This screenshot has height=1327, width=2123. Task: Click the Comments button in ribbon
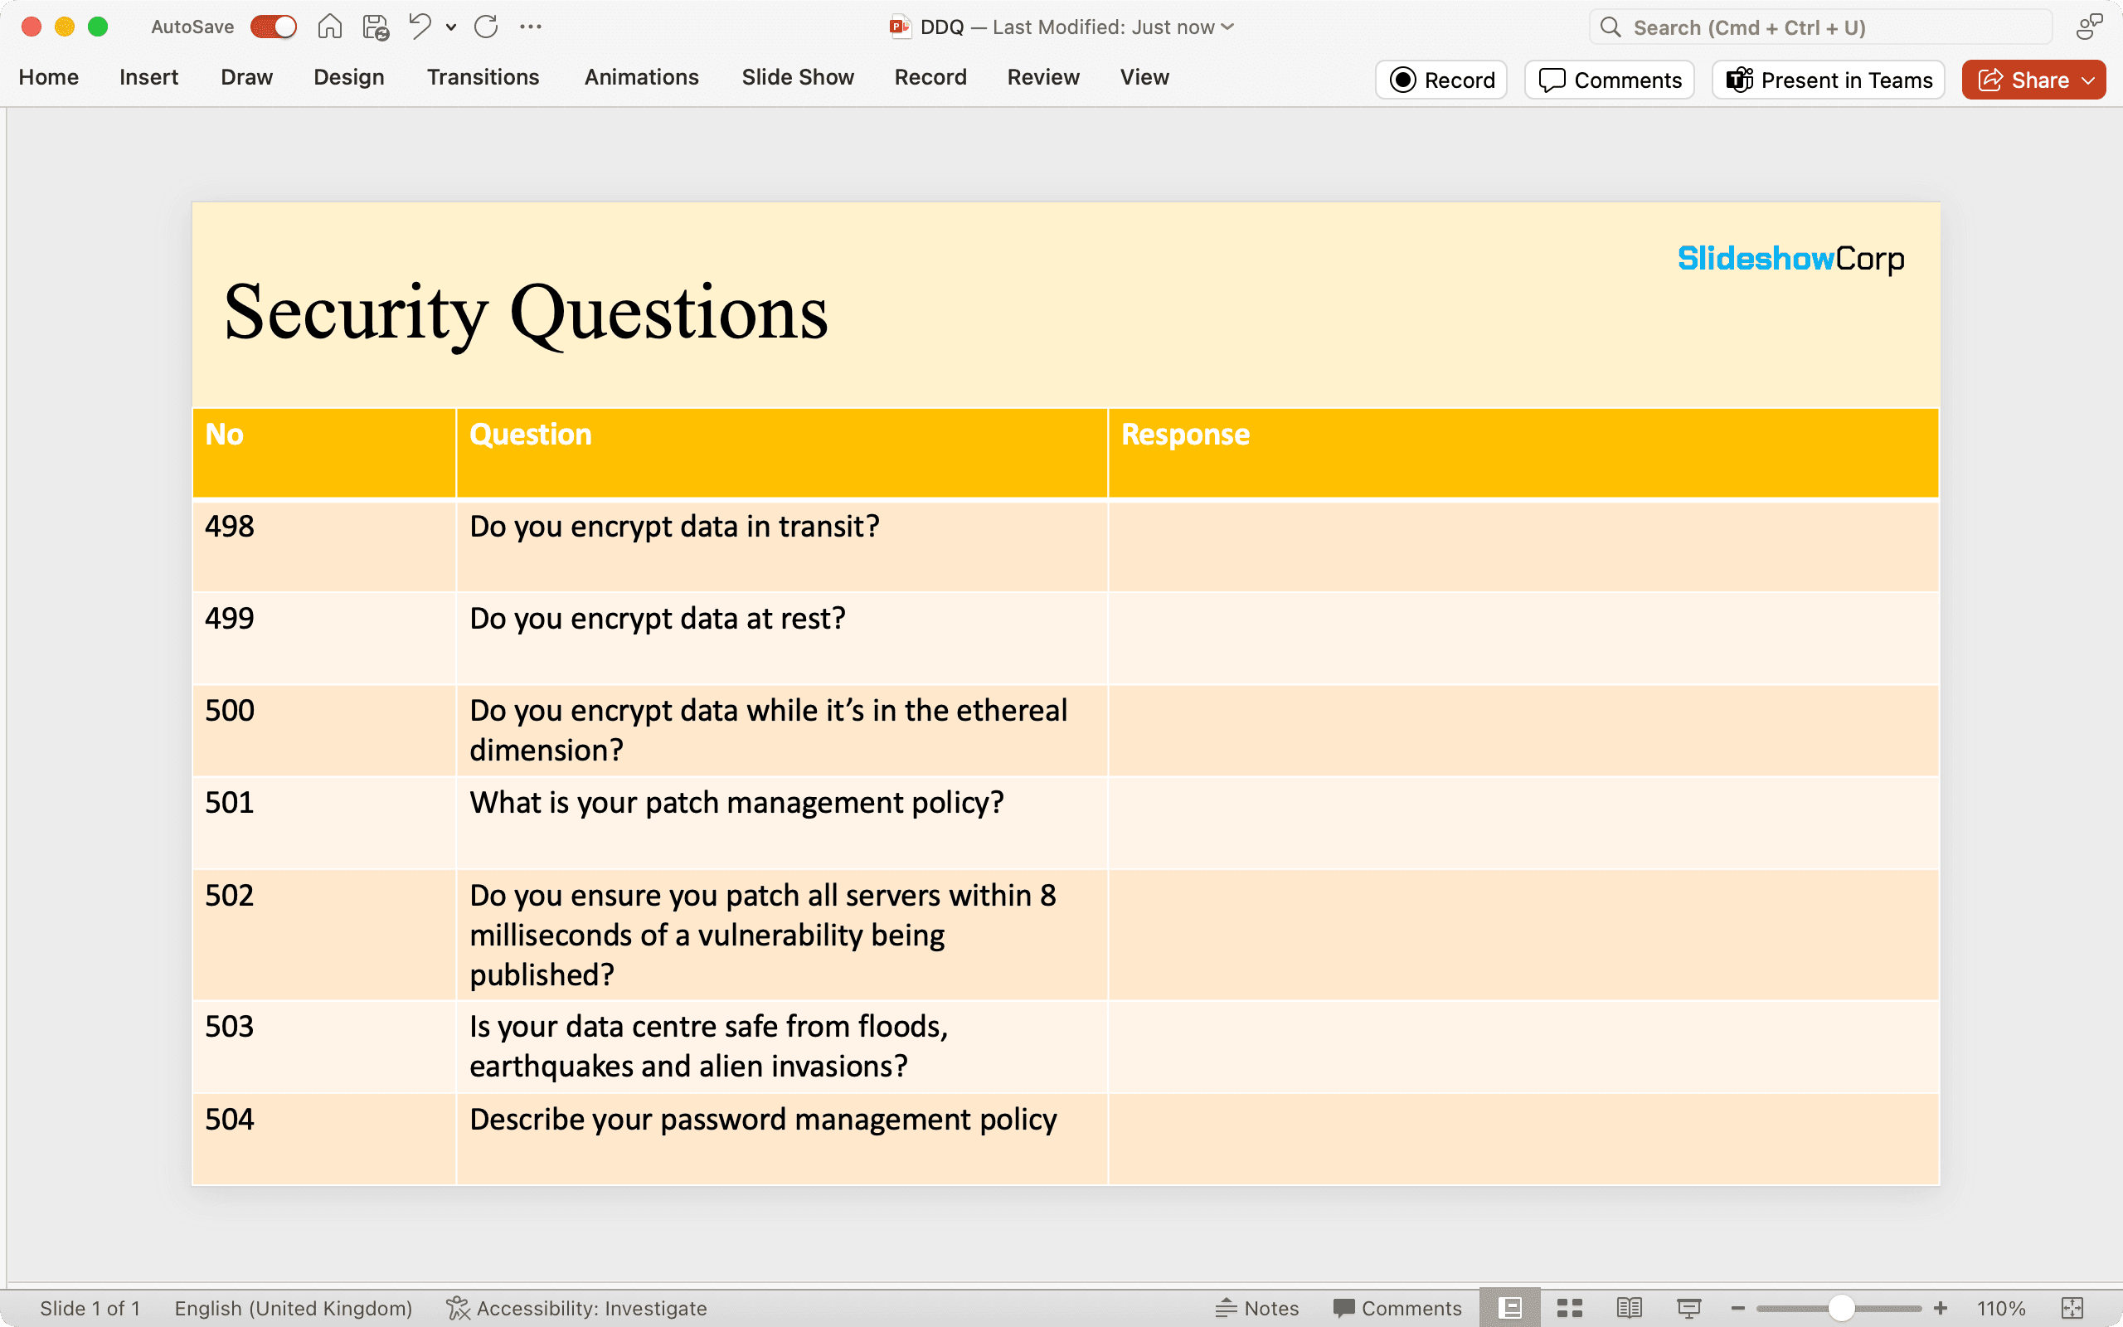[x=1610, y=80]
